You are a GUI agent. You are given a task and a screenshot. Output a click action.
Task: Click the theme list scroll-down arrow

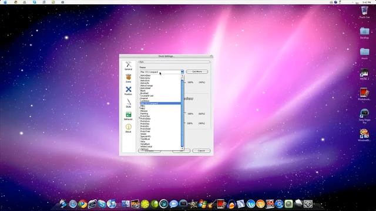coord(182,149)
